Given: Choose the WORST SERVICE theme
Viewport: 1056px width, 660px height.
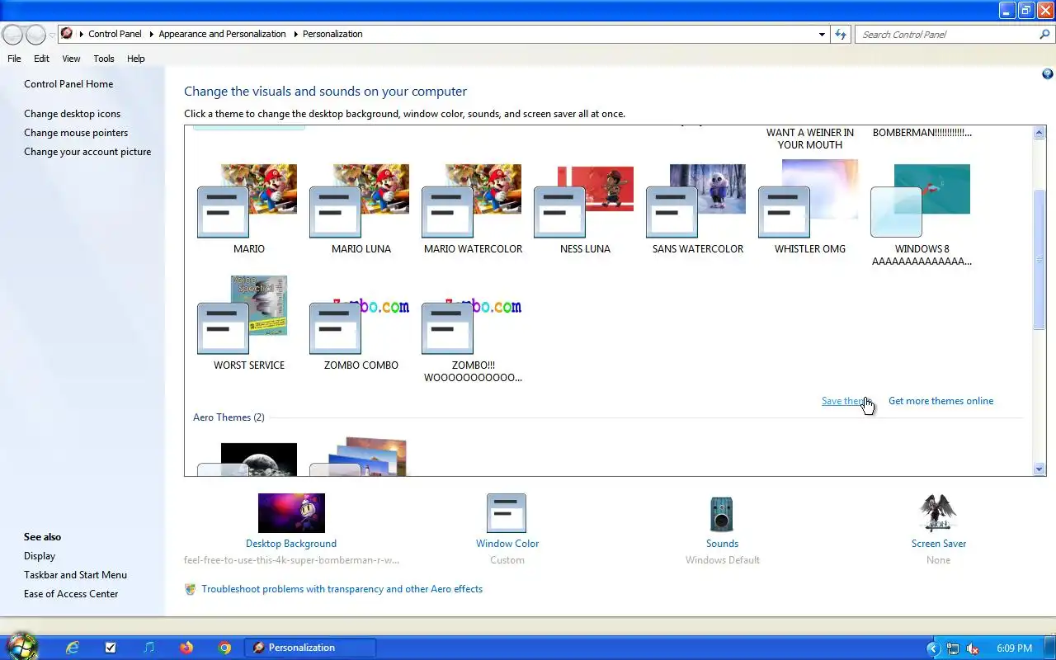Looking at the screenshot, I should click(x=244, y=315).
